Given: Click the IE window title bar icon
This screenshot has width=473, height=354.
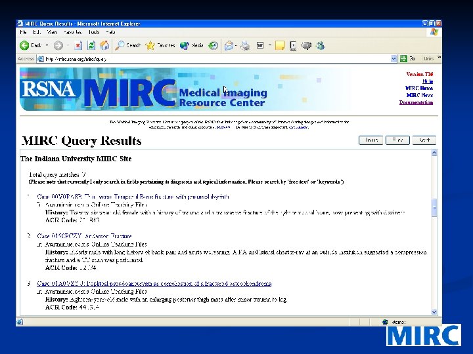Looking at the screenshot, I should [x=20, y=24].
